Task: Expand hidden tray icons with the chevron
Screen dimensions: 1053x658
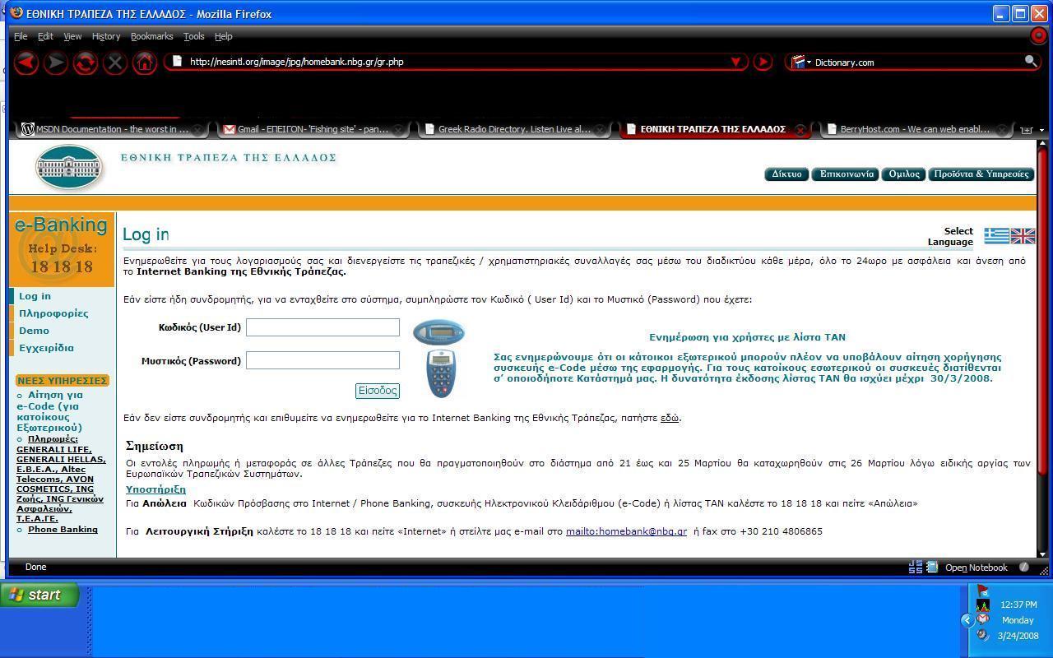Action: click(x=967, y=621)
